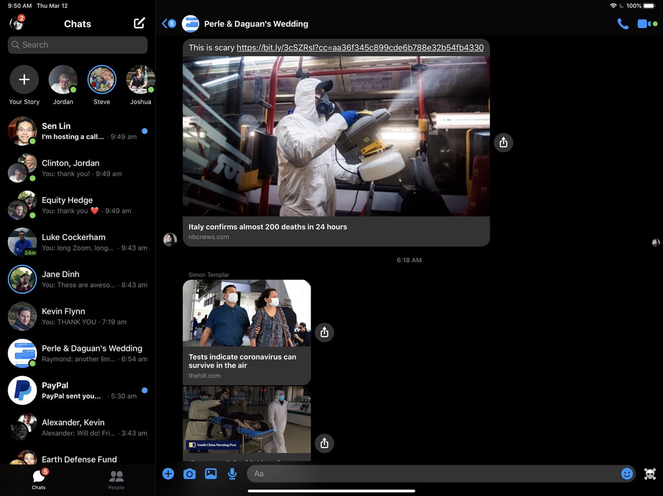Record a voice message
This screenshot has height=496, width=663.
pos(232,473)
